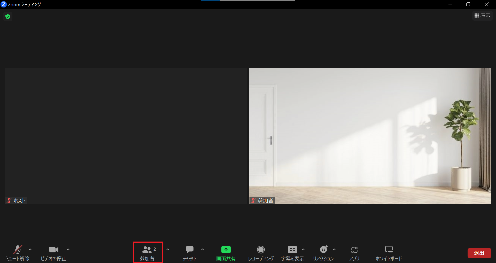Select the 参加者 video tile
Image resolution: width=496 pixels, height=263 pixels.
370,136
